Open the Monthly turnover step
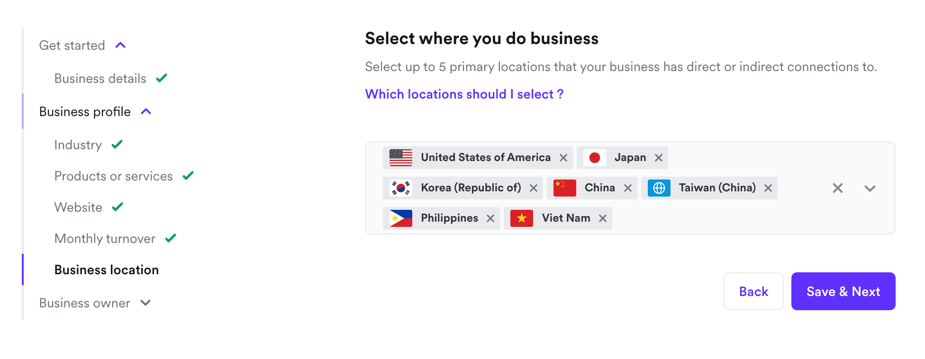 [105, 239]
